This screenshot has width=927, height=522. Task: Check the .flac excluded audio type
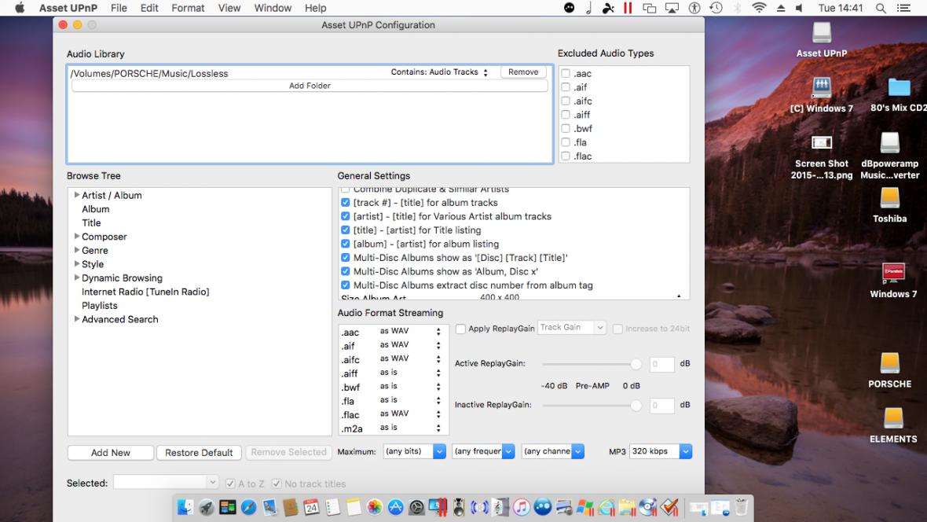point(566,156)
